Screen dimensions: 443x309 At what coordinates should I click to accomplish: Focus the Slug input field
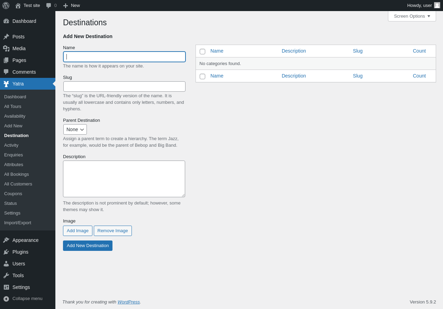coord(124,87)
